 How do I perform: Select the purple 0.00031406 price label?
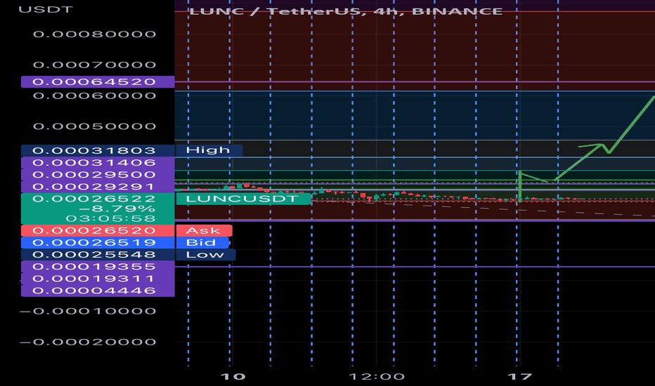pyautogui.click(x=98, y=162)
